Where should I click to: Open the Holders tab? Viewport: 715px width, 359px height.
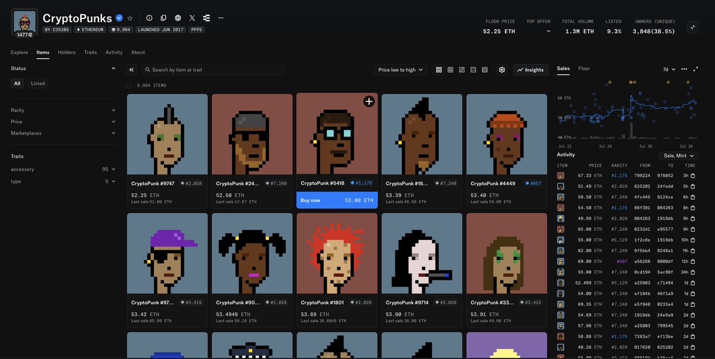tap(67, 52)
